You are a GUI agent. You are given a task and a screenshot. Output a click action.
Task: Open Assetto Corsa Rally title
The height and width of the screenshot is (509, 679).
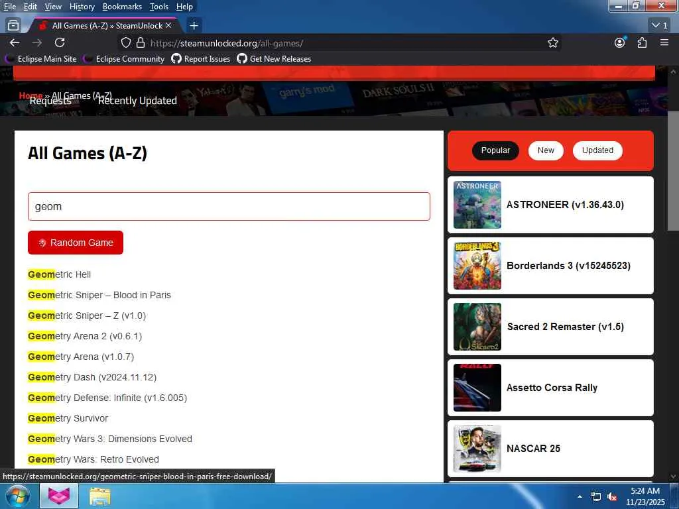(x=552, y=388)
